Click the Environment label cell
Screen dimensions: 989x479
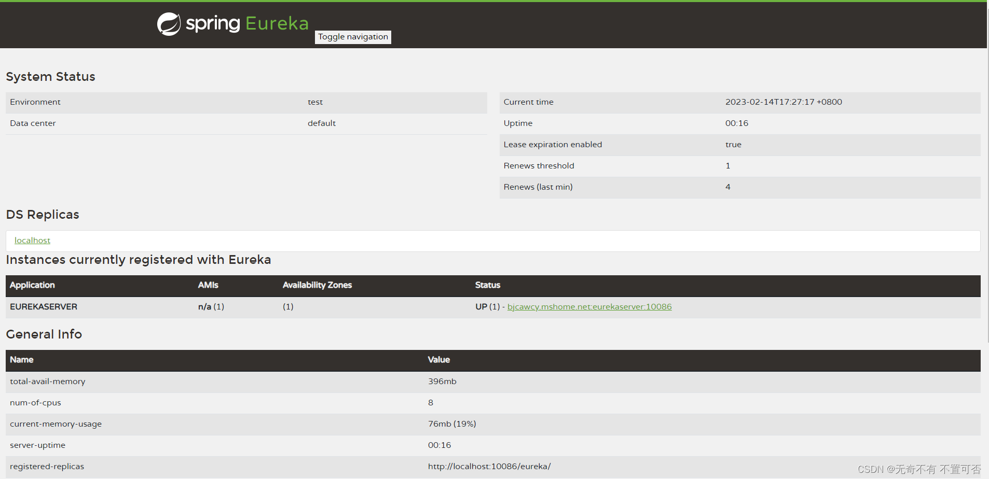click(35, 102)
